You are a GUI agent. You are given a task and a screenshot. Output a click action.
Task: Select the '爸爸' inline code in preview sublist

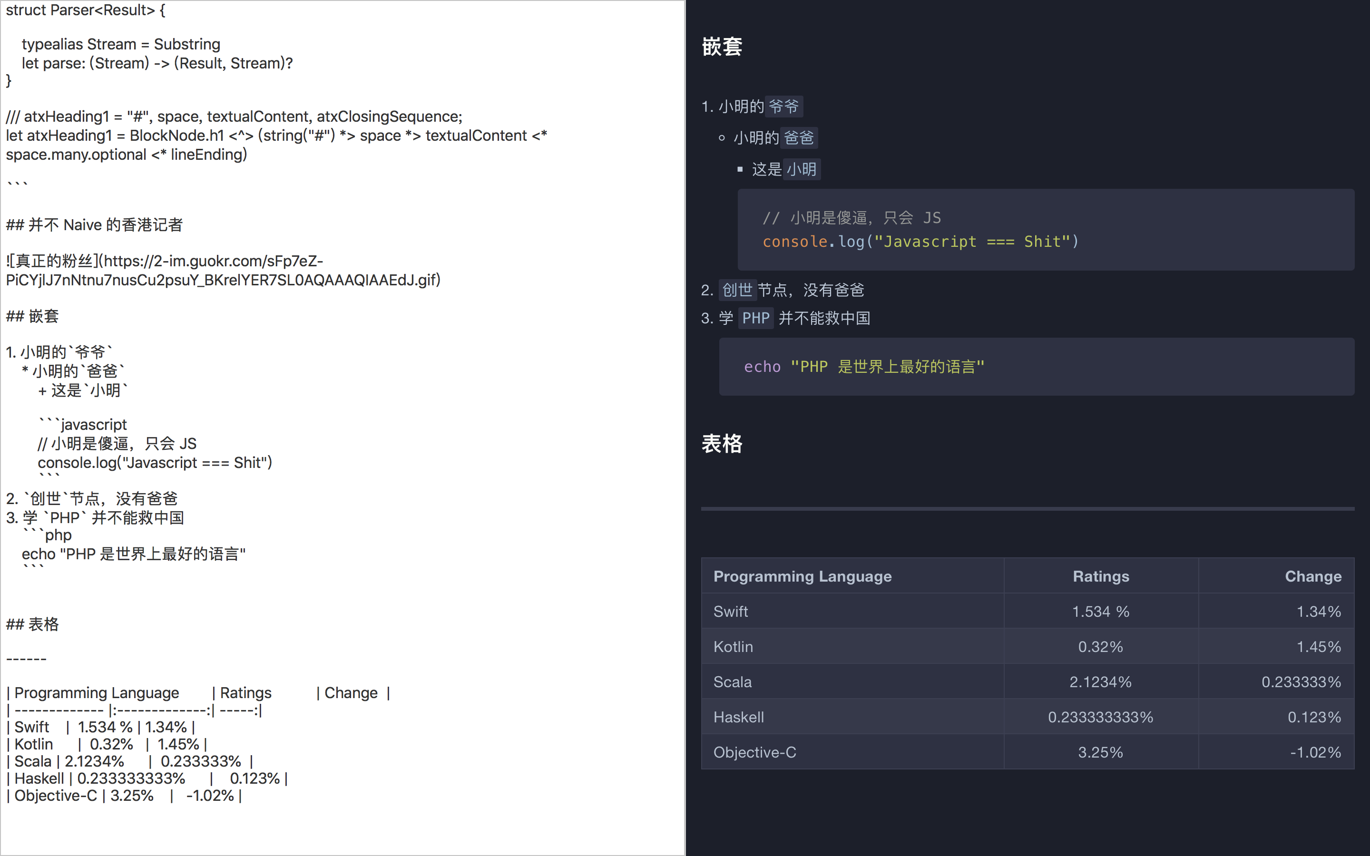(x=799, y=137)
